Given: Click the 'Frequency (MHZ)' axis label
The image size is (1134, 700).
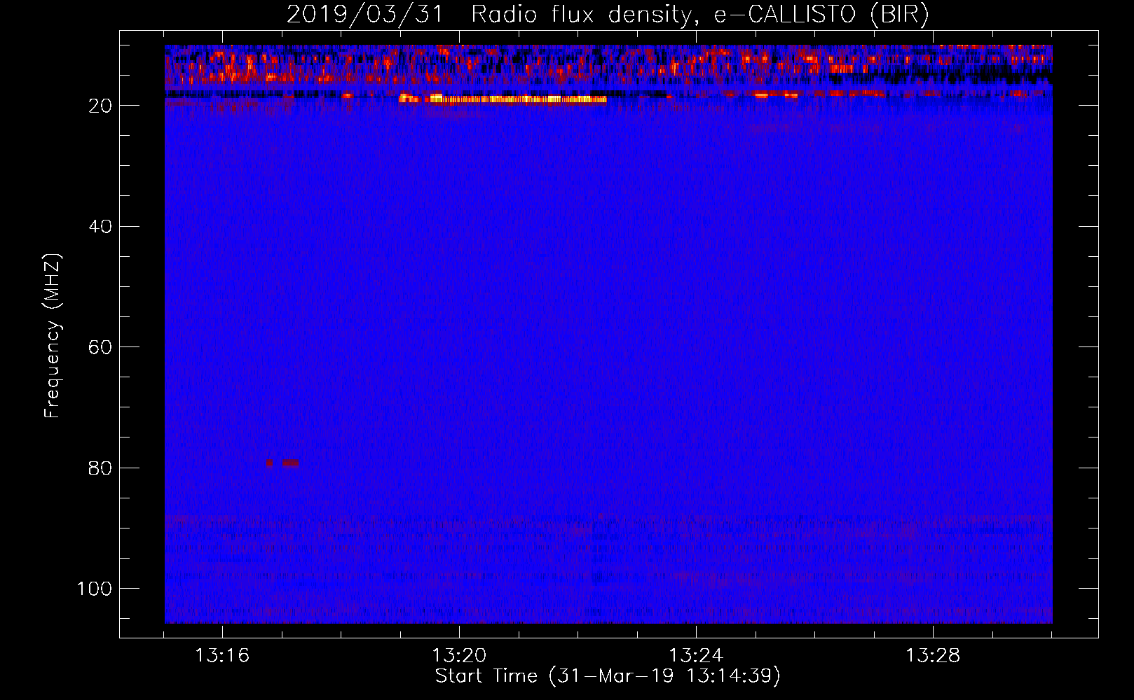Looking at the screenshot, I should click(53, 335).
